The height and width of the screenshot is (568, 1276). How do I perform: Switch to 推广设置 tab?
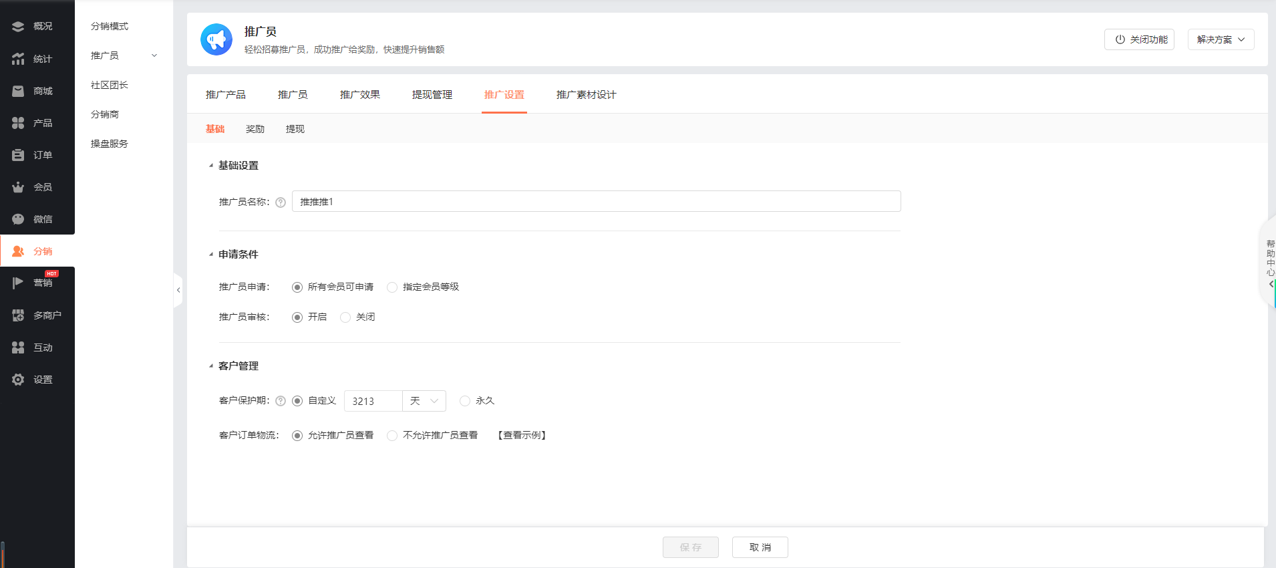pyautogui.click(x=504, y=95)
